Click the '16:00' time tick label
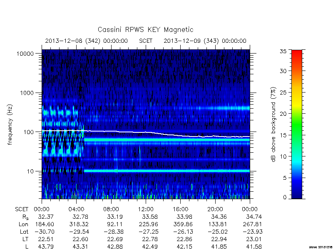Image resolution: width=333 pixels, height=249 pixels. click(x=181, y=210)
